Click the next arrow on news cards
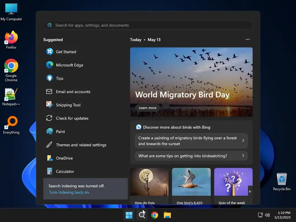Viewport: 296px width, 222px height. pos(250,191)
